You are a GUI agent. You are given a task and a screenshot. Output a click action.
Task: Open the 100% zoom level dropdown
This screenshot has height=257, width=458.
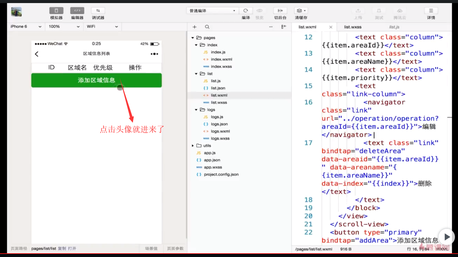(64, 27)
